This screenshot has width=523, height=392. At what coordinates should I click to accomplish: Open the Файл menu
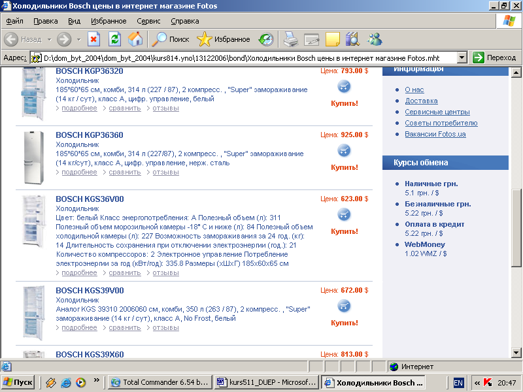[x=14, y=21]
